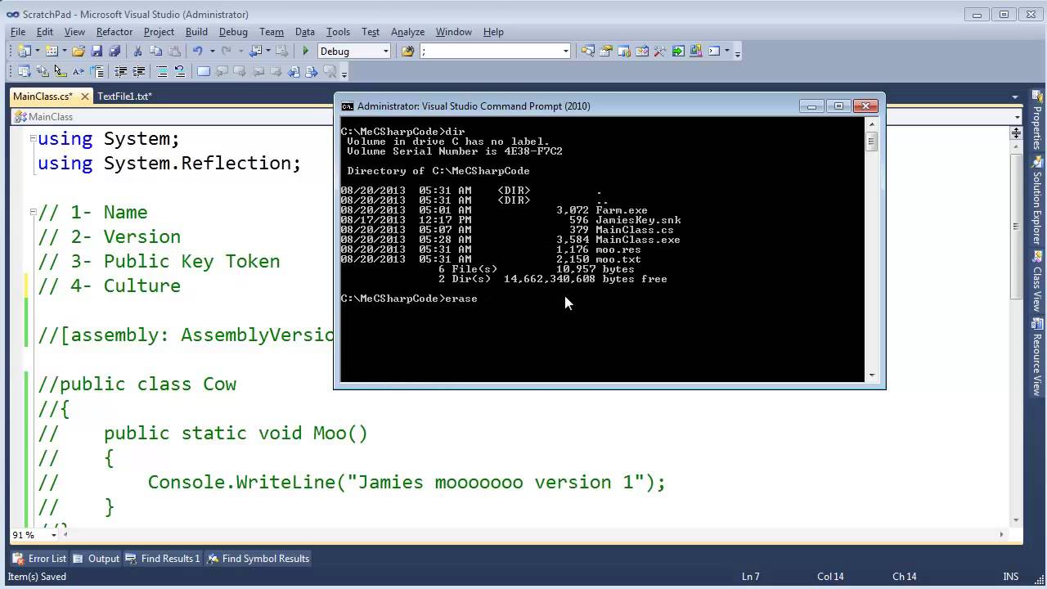Uncomment the selected lines icon
Viewport: 1047px width, 589px height.
pos(180,72)
